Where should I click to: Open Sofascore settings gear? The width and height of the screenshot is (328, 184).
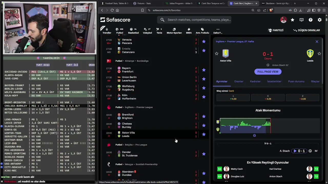(x=320, y=20)
